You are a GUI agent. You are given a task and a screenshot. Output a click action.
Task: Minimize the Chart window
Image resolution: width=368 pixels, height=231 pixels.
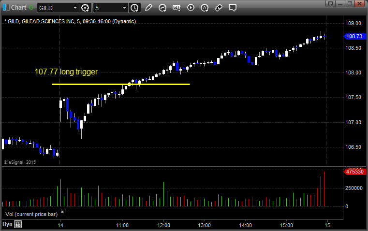[340, 3]
